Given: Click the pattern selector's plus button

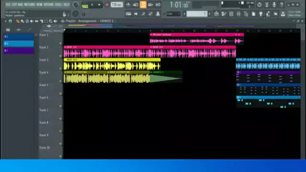Looking at the screenshot, I should 209,14.
